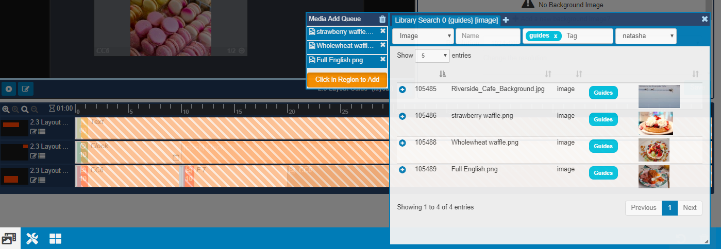Sort the table by ID column
Viewport: 721px width, 249px height.
pyautogui.click(x=442, y=74)
